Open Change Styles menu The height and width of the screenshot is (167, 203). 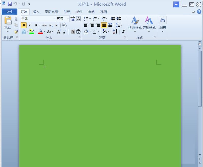(x=149, y=24)
